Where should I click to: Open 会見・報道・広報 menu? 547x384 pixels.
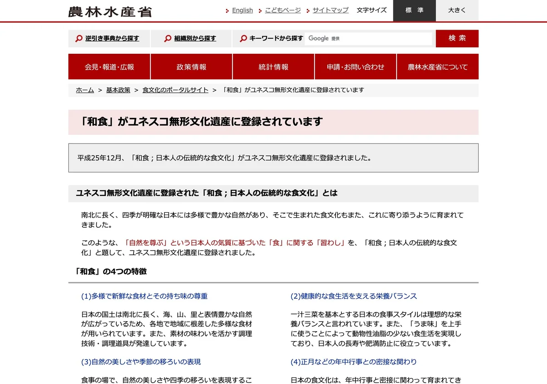[x=109, y=67]
